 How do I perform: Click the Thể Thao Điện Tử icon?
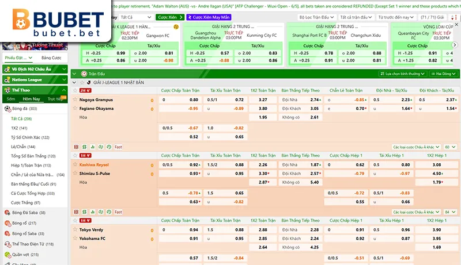click(7, 244)
